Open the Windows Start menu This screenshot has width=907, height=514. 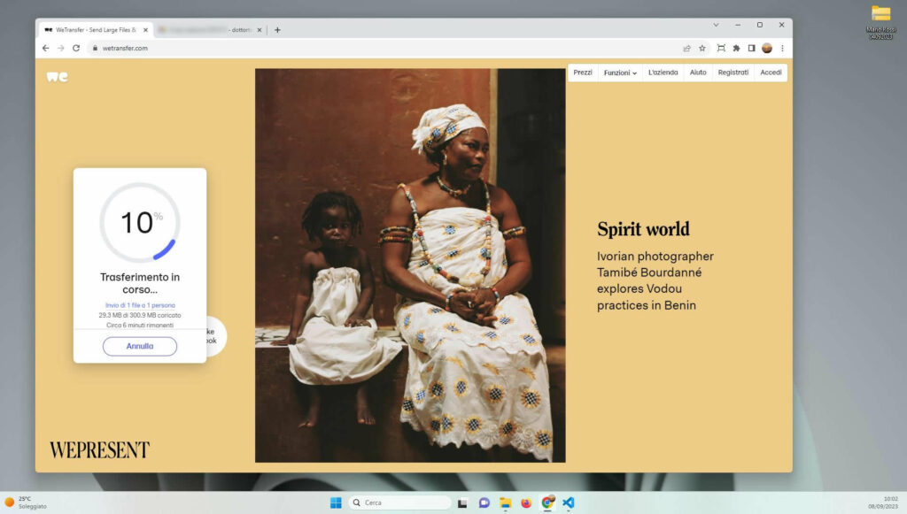pyautogui.click(x=336, y=503)
